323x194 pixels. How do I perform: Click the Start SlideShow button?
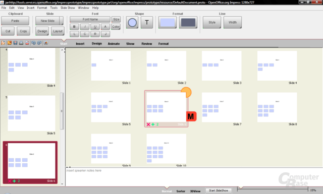click(x=219, y=190)
